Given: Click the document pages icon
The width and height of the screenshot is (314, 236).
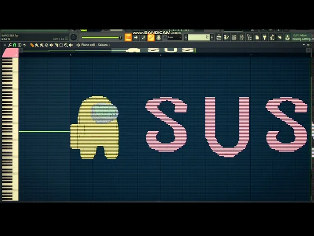Looking at the screenshot, I should click(x=257, y=37).
